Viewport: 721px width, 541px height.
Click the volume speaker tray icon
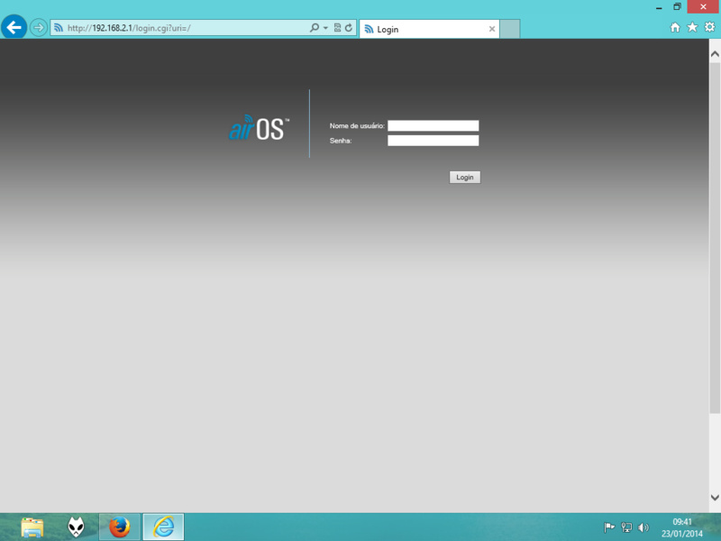click(643, 527)
